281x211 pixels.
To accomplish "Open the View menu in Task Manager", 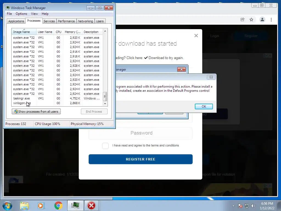I will (x=34, y=14).
